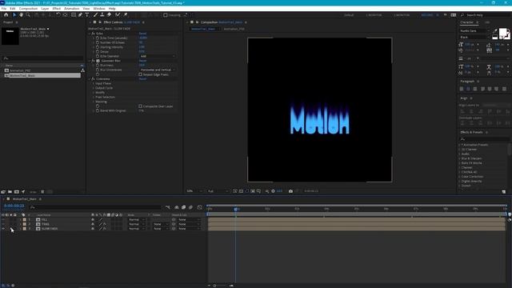Toggle visibility of the TRAIL layer
Viewport: 512px width, 288px height.
[x=3, y=224]
